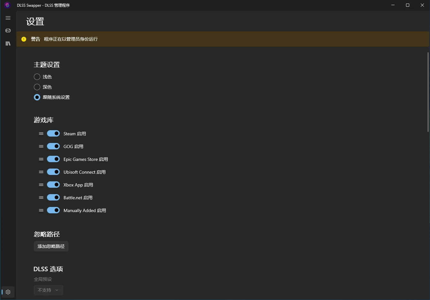Click the drag handle beside Epic Games Store
The height and width of the screenshot is (300, 430).
41,159
